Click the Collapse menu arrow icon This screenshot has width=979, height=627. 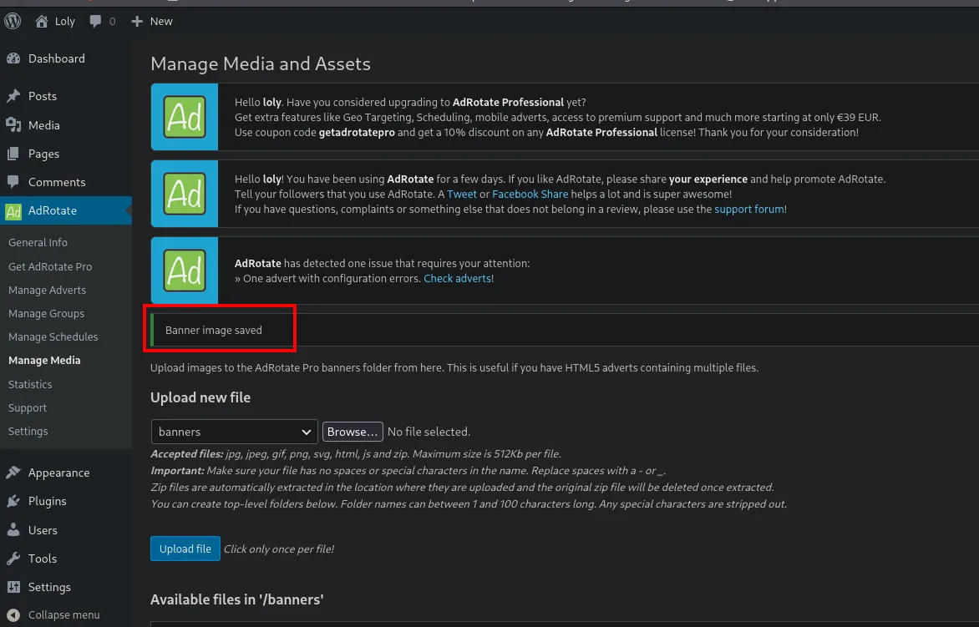pyautogui.click(x=13, y=615)
